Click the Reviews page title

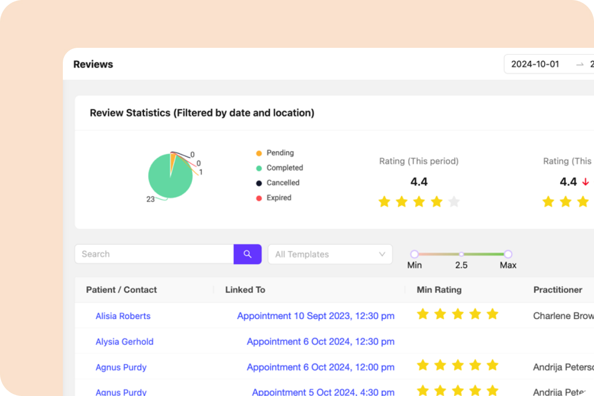[93, 64]
